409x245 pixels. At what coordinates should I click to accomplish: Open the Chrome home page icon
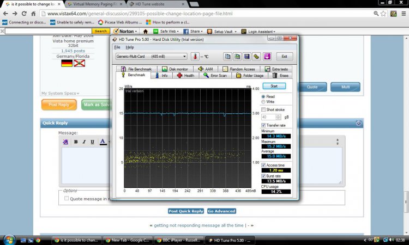[x=33, y=14]
